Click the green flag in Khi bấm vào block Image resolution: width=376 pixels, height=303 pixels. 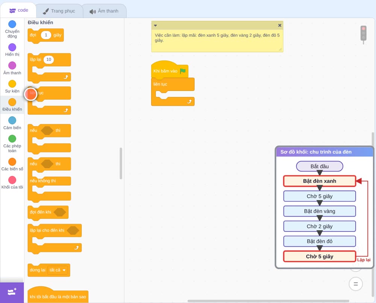pos(183,71)
